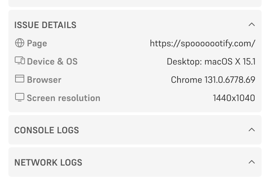The height and width of the screenshot is (181, 270).
Task: Click the Page field label
Action: pyautogui.click(x=37, y=43)
